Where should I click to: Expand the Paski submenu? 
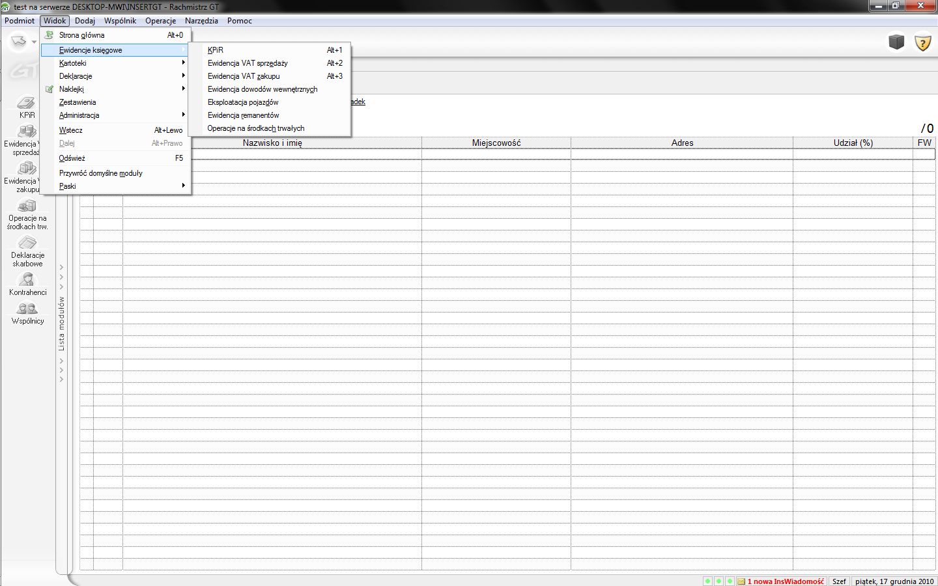click(115, 186)
